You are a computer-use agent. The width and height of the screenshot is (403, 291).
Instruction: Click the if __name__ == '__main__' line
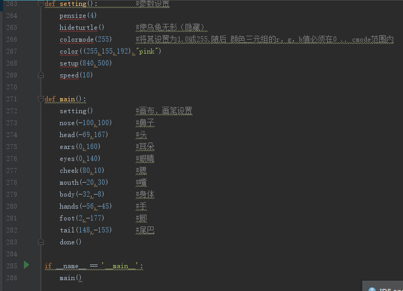click(93, 266)
